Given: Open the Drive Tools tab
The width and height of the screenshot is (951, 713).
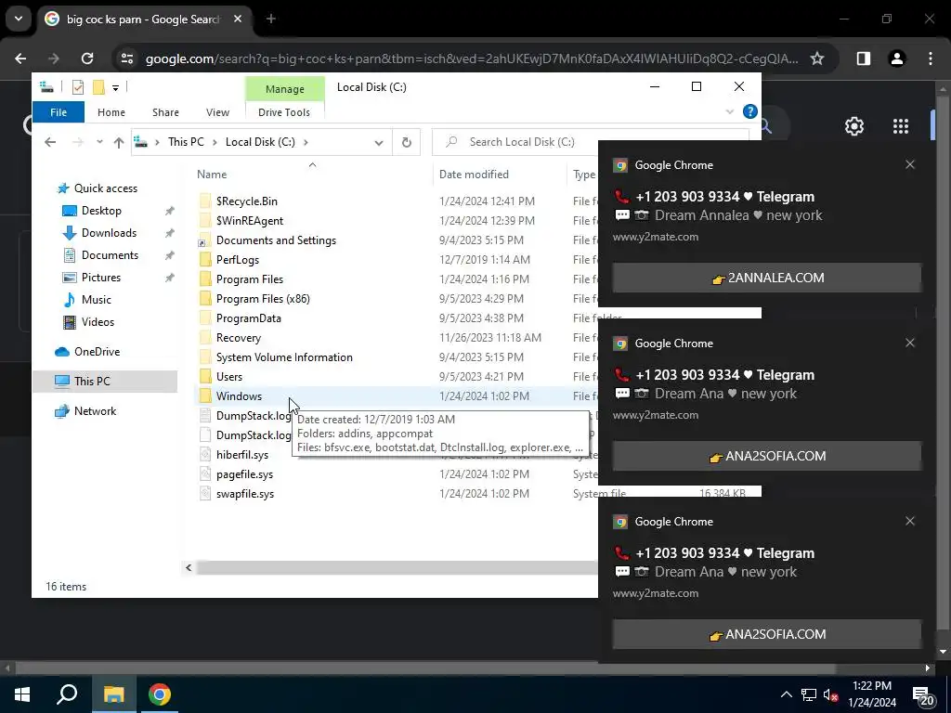Looking at the screenshot, I should coord(284,112).
